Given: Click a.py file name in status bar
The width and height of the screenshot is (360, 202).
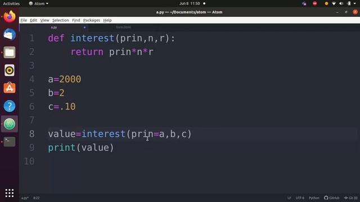Looking at the screenshot, I should click(x=25, y=198).
